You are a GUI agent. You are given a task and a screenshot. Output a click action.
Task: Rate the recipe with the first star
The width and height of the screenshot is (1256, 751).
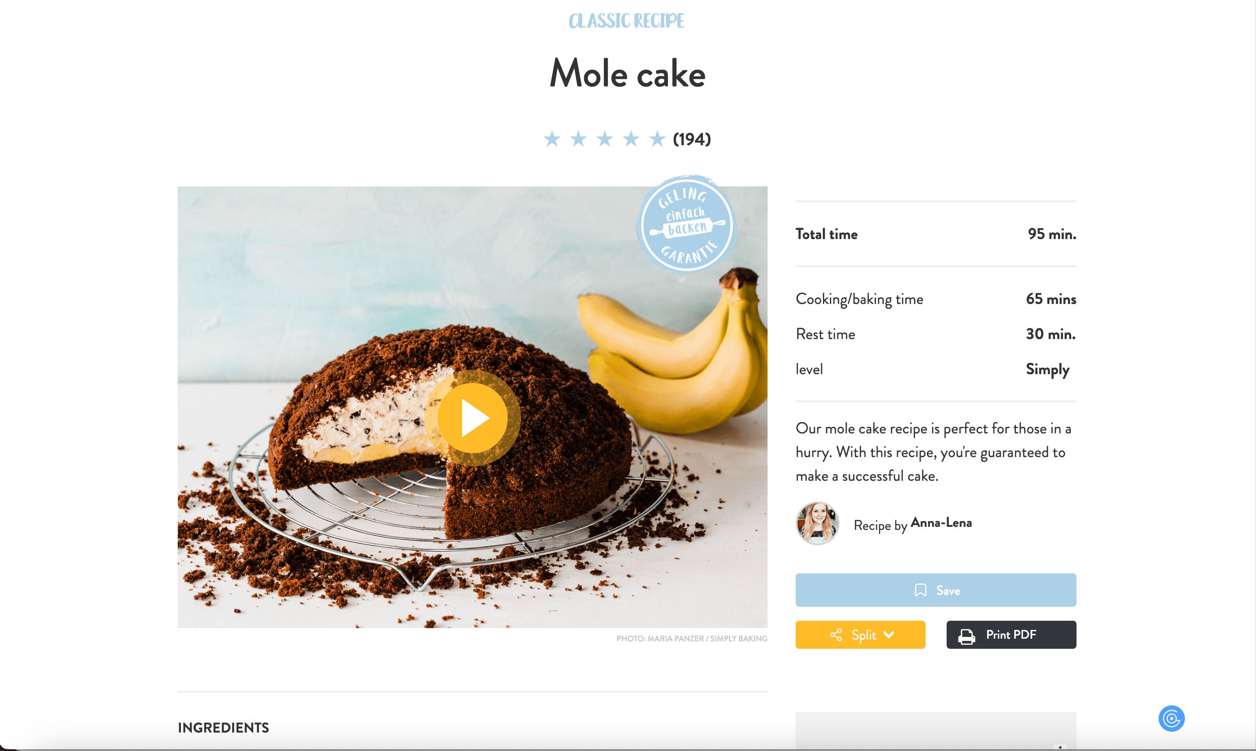point(552,139)
